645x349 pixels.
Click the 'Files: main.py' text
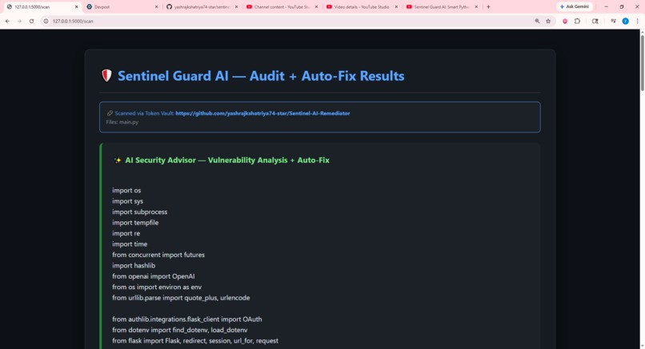(122, 122)
